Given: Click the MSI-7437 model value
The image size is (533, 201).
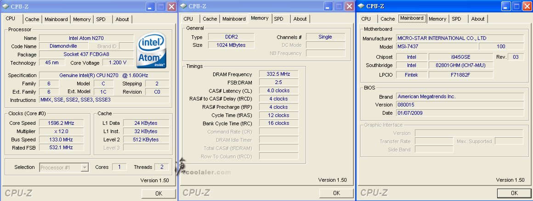Looking at the screenshot, I should [437, 46].
